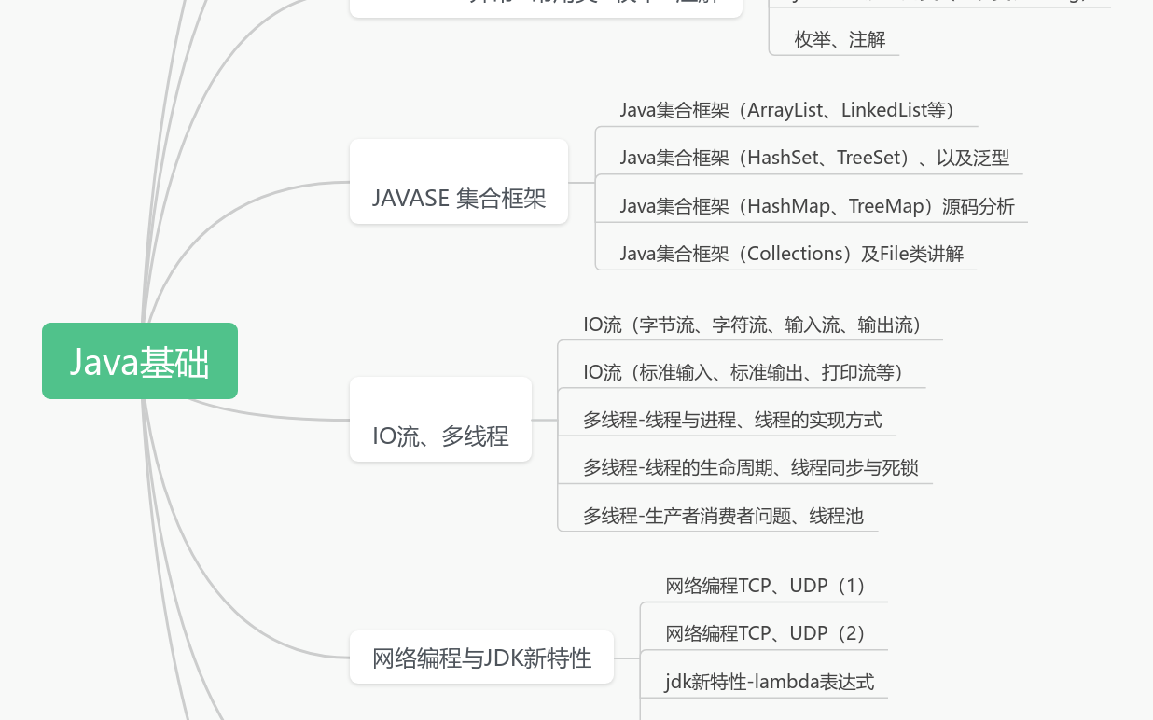Click the 线程的生命周期、线程同步与死锁 topic
This screenshot has width=1153, height=720.
point(750,467)
